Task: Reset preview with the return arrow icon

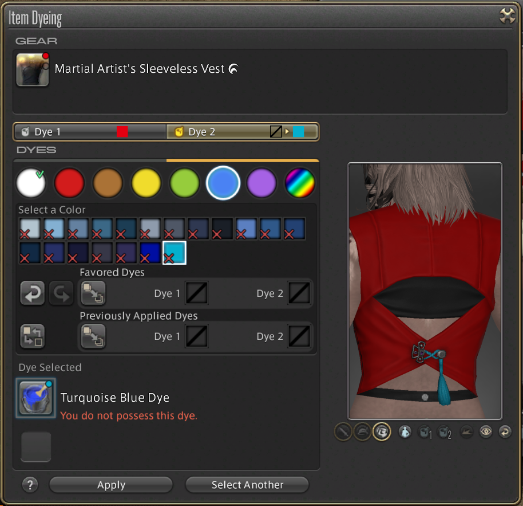Action: click(x=505, y=432)
